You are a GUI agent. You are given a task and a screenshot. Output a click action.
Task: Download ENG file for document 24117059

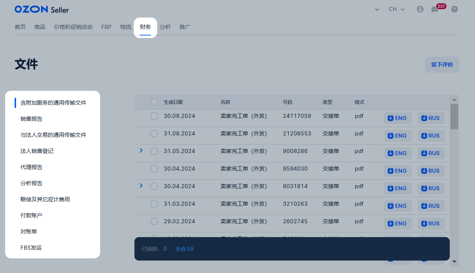(398, 118)
